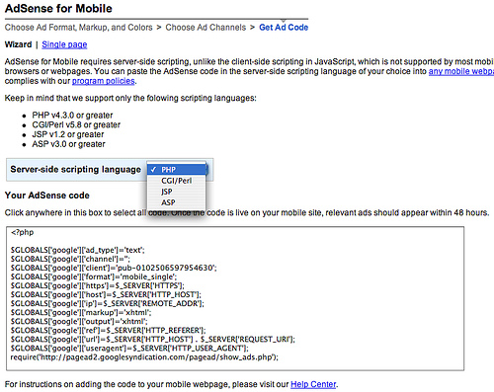
Task: Click the AdSense for Mobile title
Action: (58, 8)
